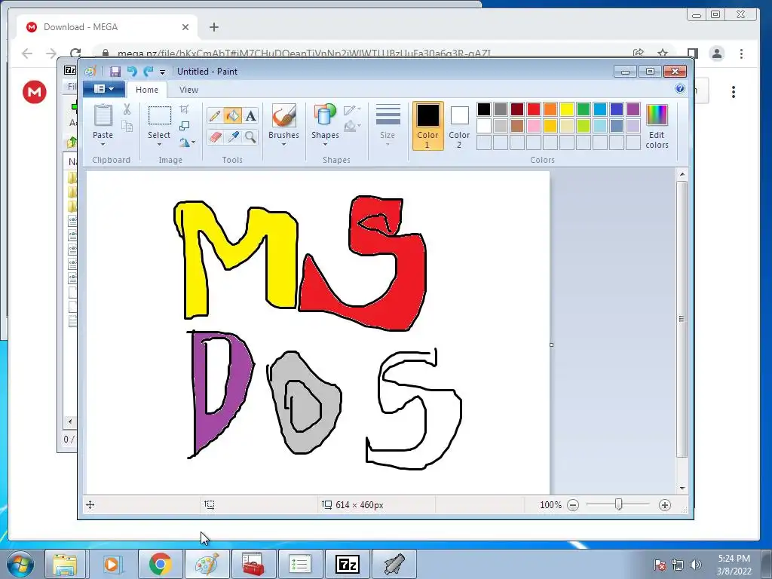Open the Windows Start button
This screenshot has height=579, width=772.
coord(20,564)
